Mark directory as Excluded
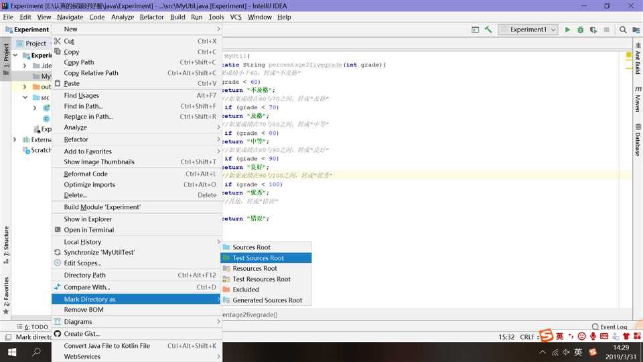This screenshot has width=643, height=362. click(x=266, y=290)
